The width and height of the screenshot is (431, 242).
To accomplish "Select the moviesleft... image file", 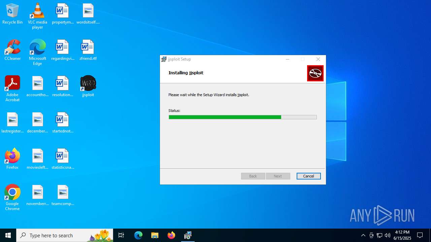I will click(37, 159).
